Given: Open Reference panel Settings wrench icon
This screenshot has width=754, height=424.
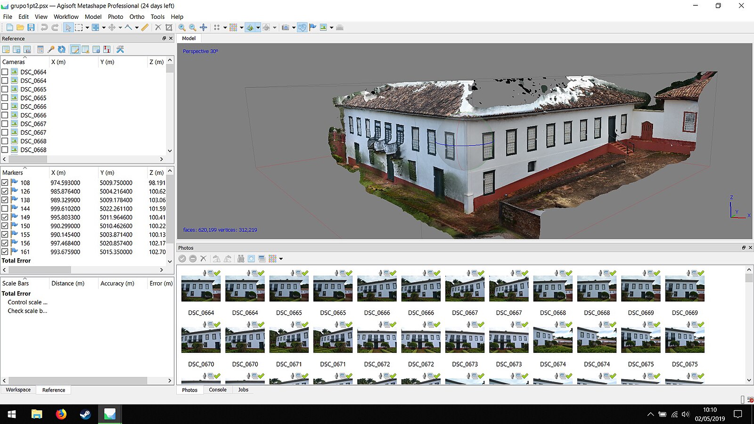Looking at the screenshot, I should 121,49.
